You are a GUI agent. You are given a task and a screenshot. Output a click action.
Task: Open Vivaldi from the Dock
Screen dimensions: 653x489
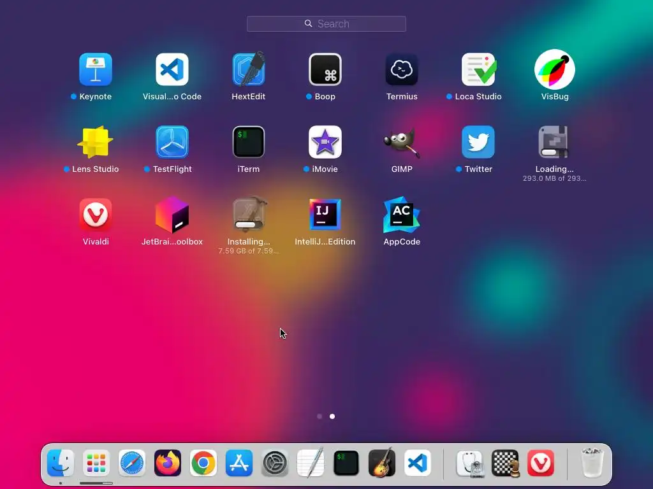click(x=541, y=463)
